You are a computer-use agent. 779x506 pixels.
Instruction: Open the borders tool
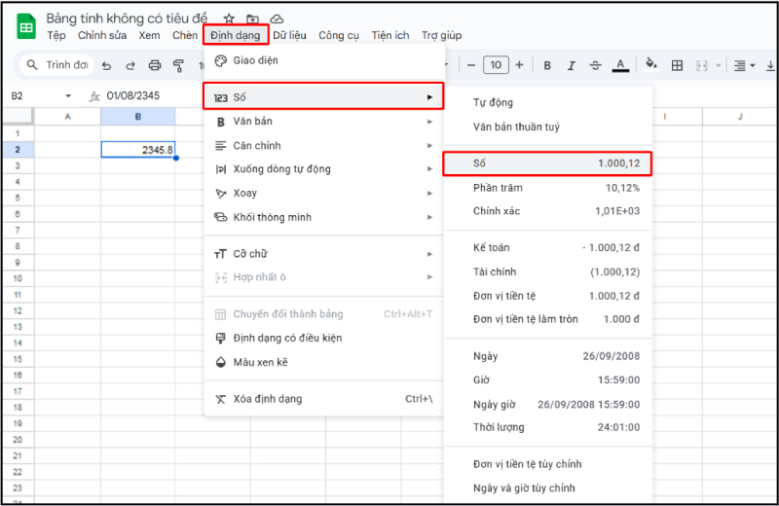677,65
